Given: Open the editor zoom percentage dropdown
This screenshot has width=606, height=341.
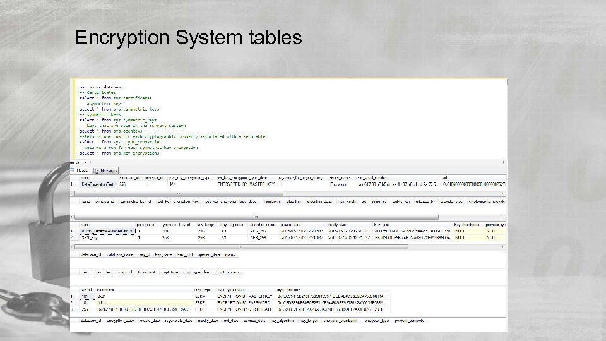Looking at the screenshot, I should click(85, 162).
